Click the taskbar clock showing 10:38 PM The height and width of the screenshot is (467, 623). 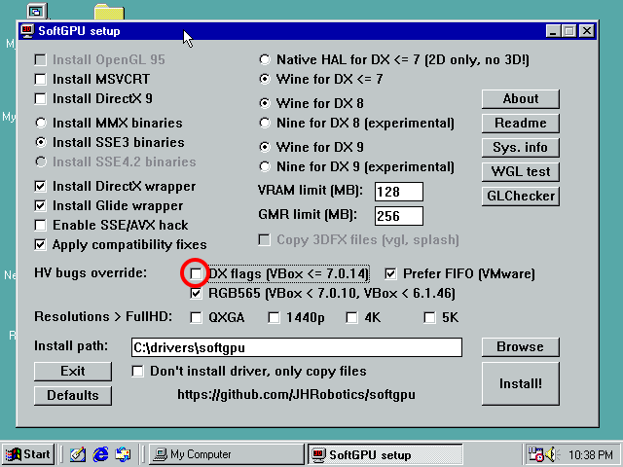(591, 454)
